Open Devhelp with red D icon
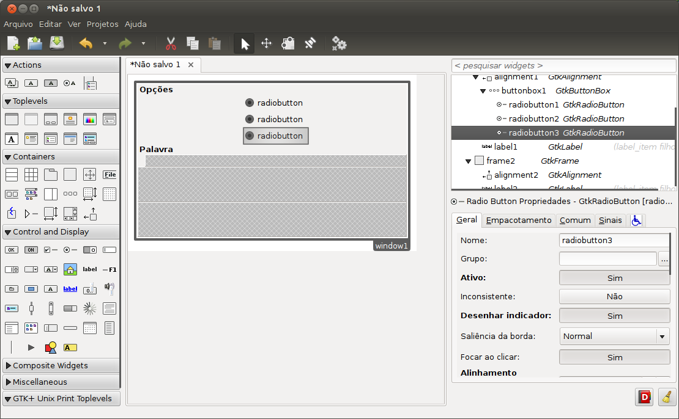 pyautogui.click(x=644, y=396)
